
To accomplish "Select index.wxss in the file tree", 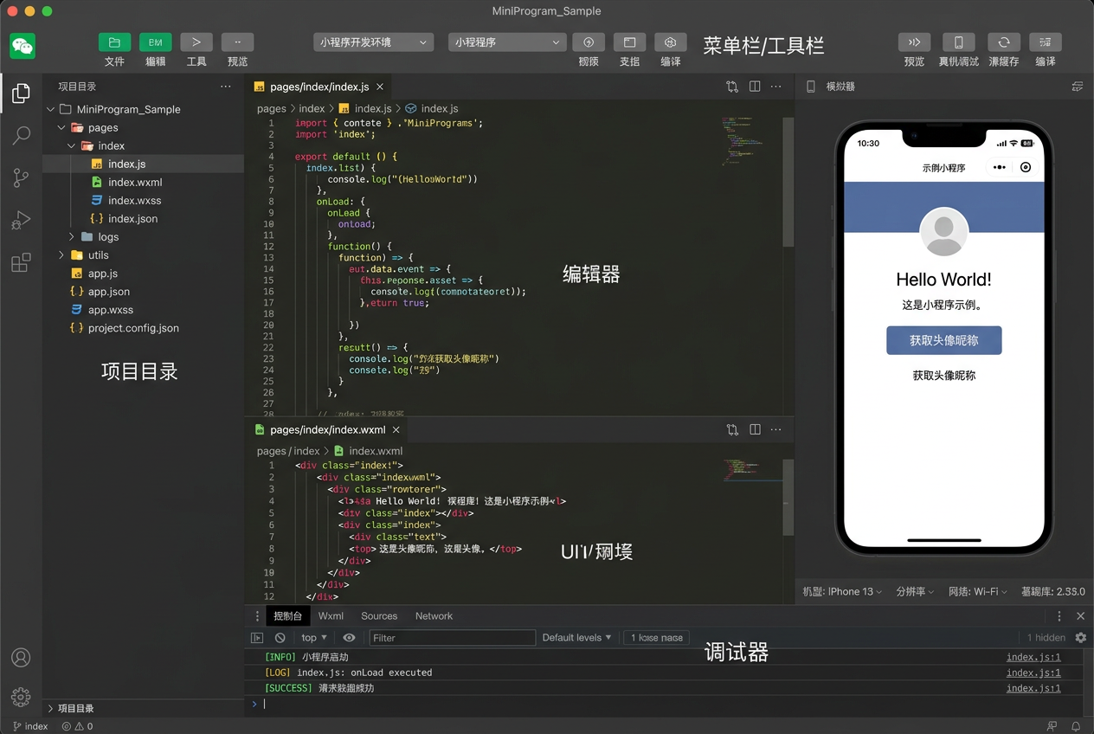I will click(144, 200).
